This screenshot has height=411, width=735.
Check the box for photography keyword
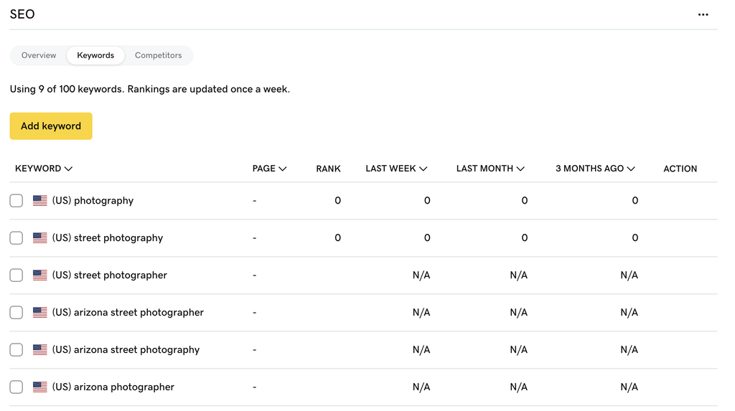click(17, 201)
